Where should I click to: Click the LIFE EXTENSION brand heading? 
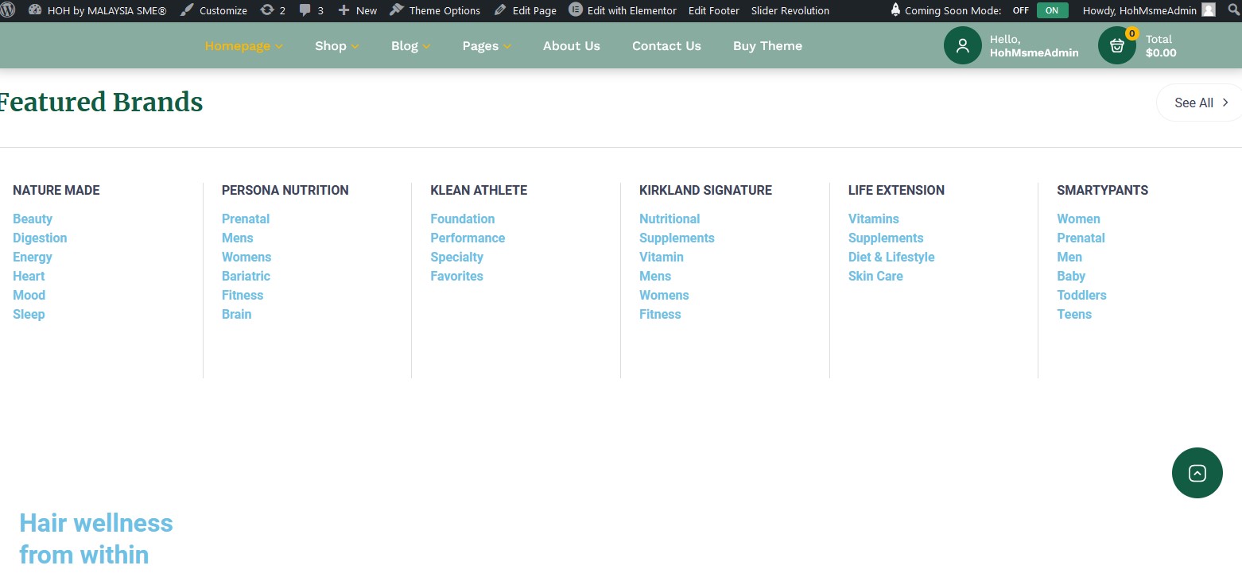(x=896, y=190)
